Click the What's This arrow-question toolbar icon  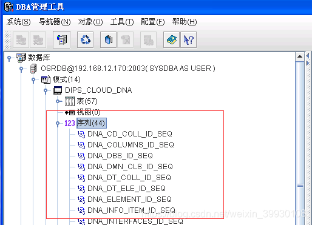point(188,39)
